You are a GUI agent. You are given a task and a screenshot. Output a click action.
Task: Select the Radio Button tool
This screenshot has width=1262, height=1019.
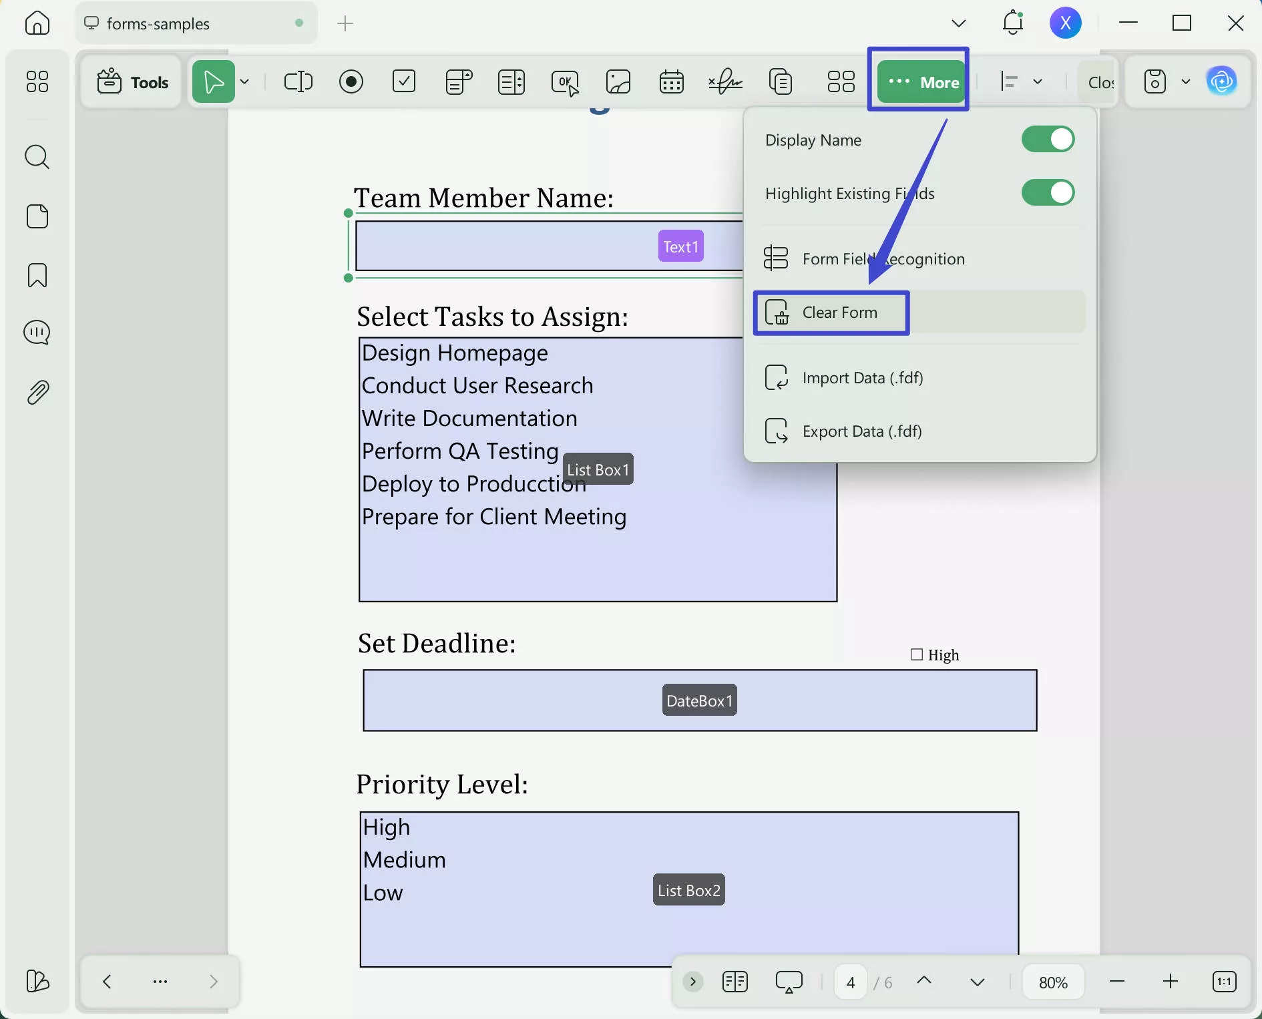point(352,81)
